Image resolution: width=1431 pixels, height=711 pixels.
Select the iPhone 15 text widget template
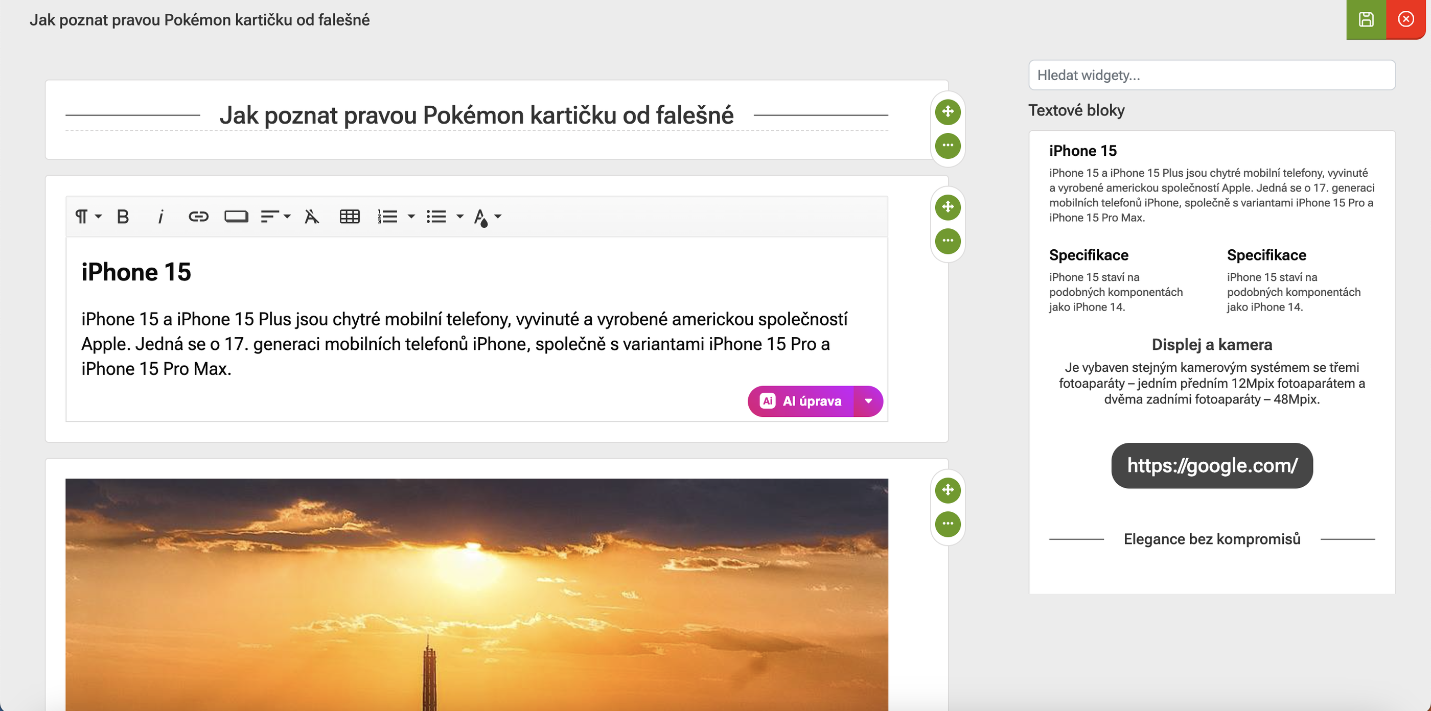[1212, 183]
